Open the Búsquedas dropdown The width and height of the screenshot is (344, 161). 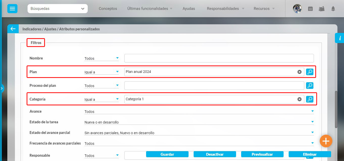(58, 9)
